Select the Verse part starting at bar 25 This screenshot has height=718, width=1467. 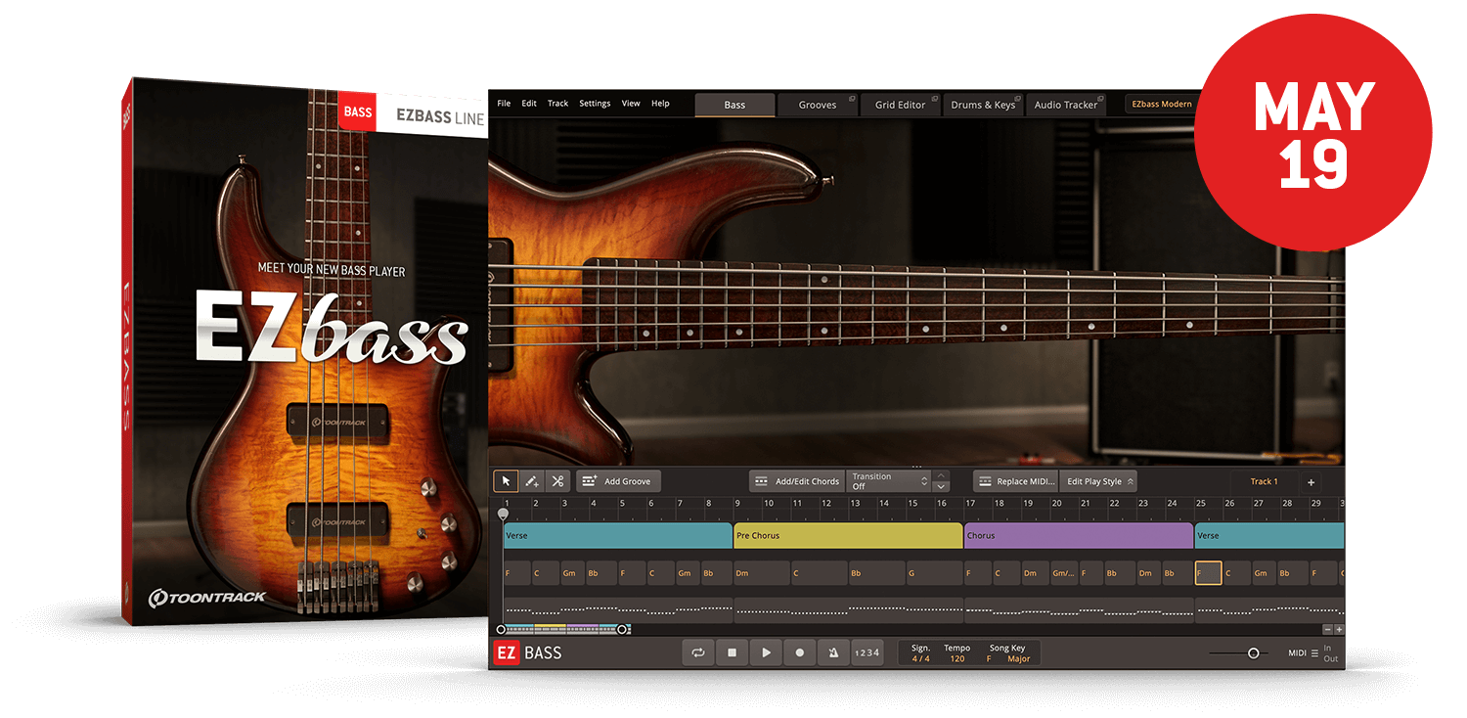[1269, 535]
